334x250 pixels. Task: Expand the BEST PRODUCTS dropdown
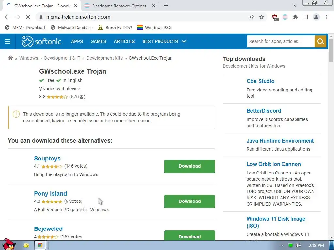point(164,41)
